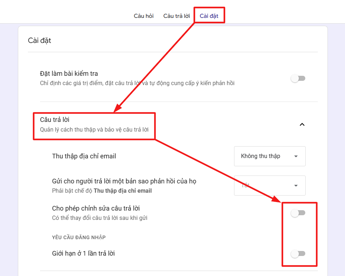Open the Không thu thập dropdown
The image size is (345, 276).
[270, 156]
